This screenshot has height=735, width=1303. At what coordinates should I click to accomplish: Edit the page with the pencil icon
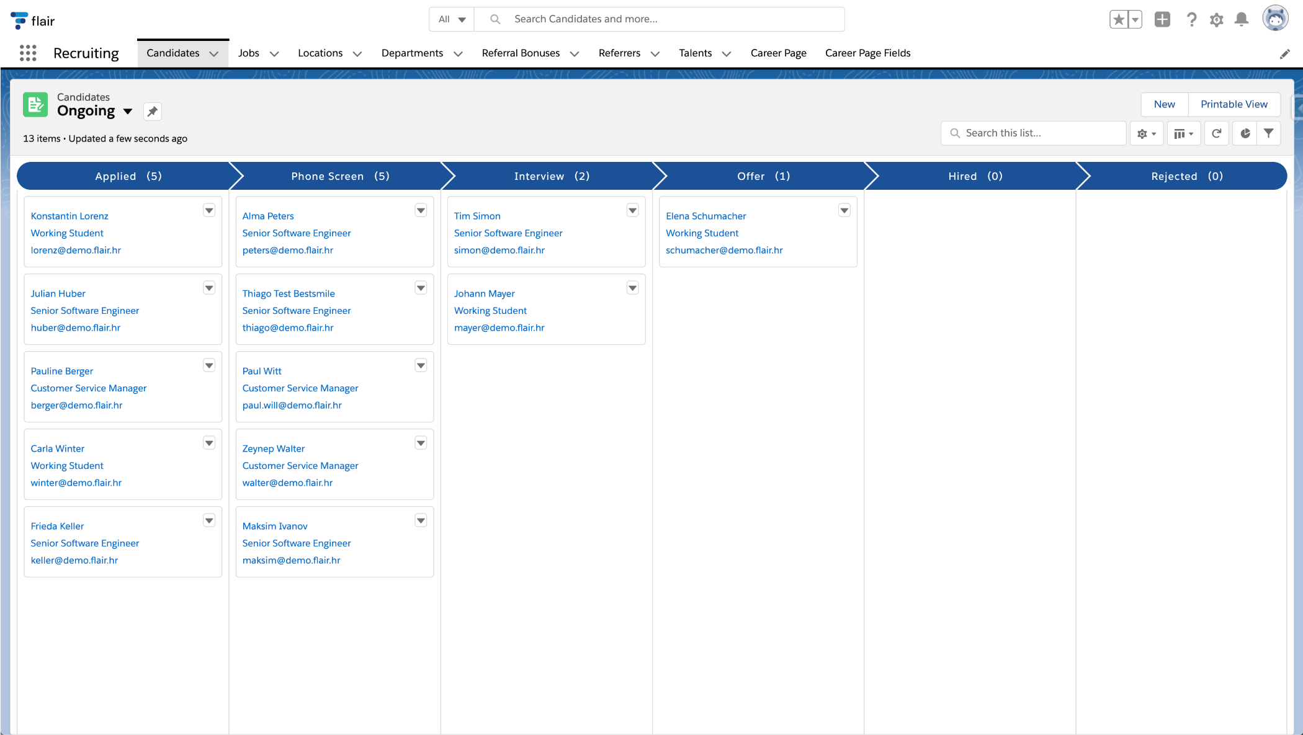tap(1285, 54)
